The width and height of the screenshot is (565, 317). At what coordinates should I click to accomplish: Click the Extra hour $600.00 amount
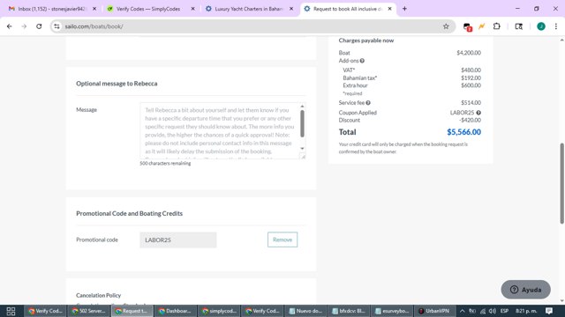[x=471, y=85]
